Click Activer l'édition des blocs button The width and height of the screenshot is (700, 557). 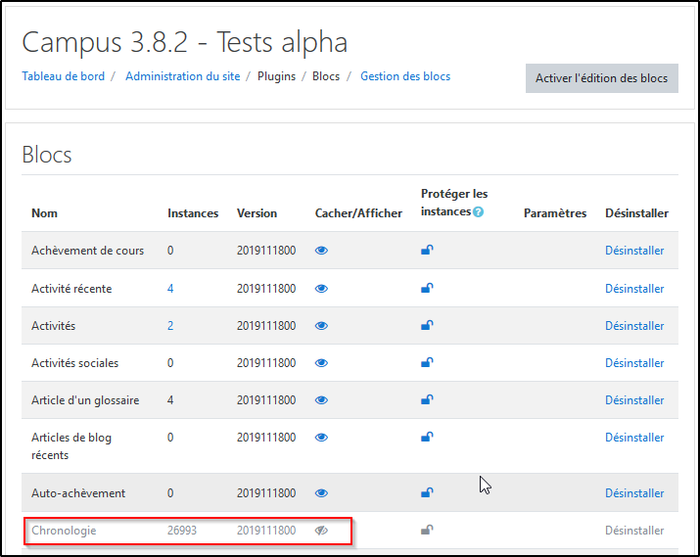[601, 78]
